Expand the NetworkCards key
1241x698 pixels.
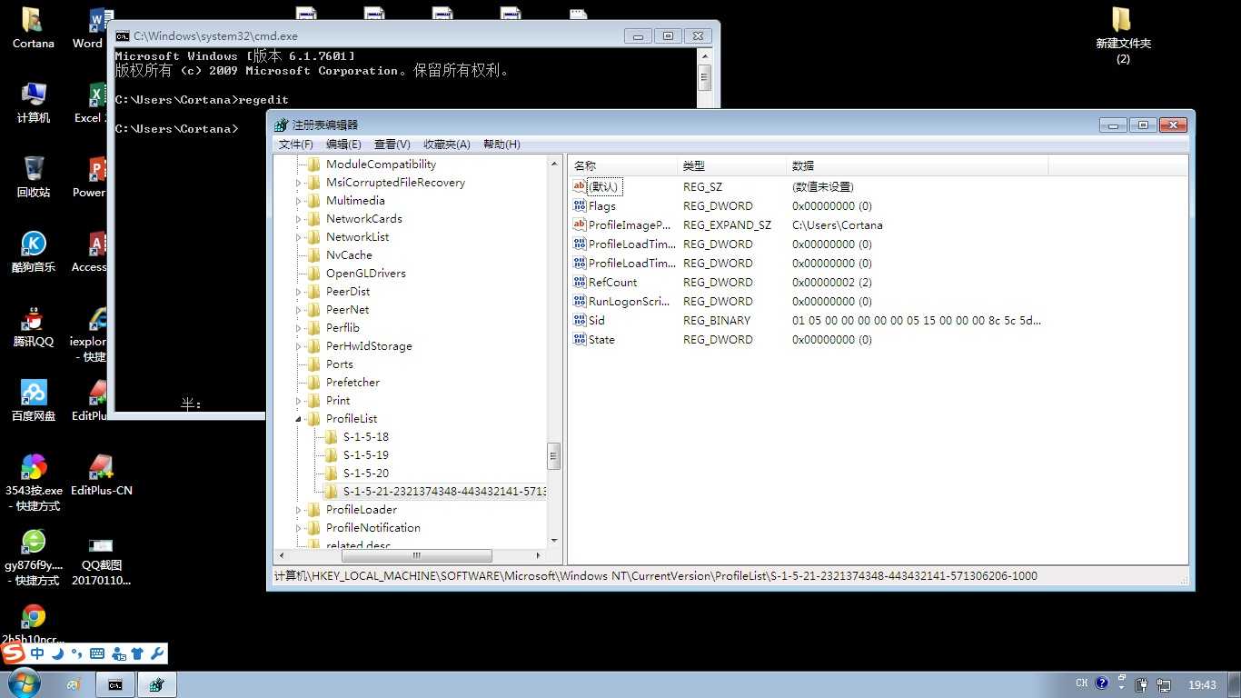[298, 219]
